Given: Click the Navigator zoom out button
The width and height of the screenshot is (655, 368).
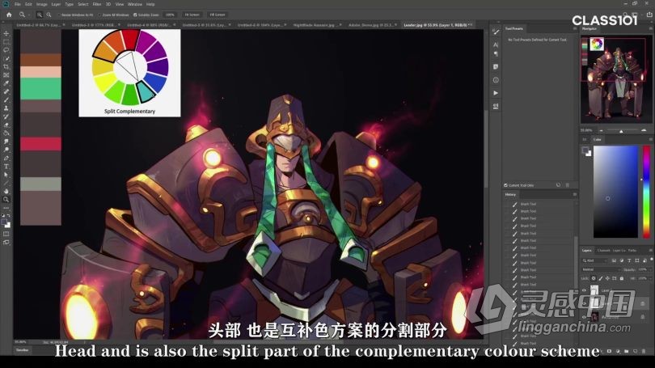Looking at the screenshot, I should (601, 130).
